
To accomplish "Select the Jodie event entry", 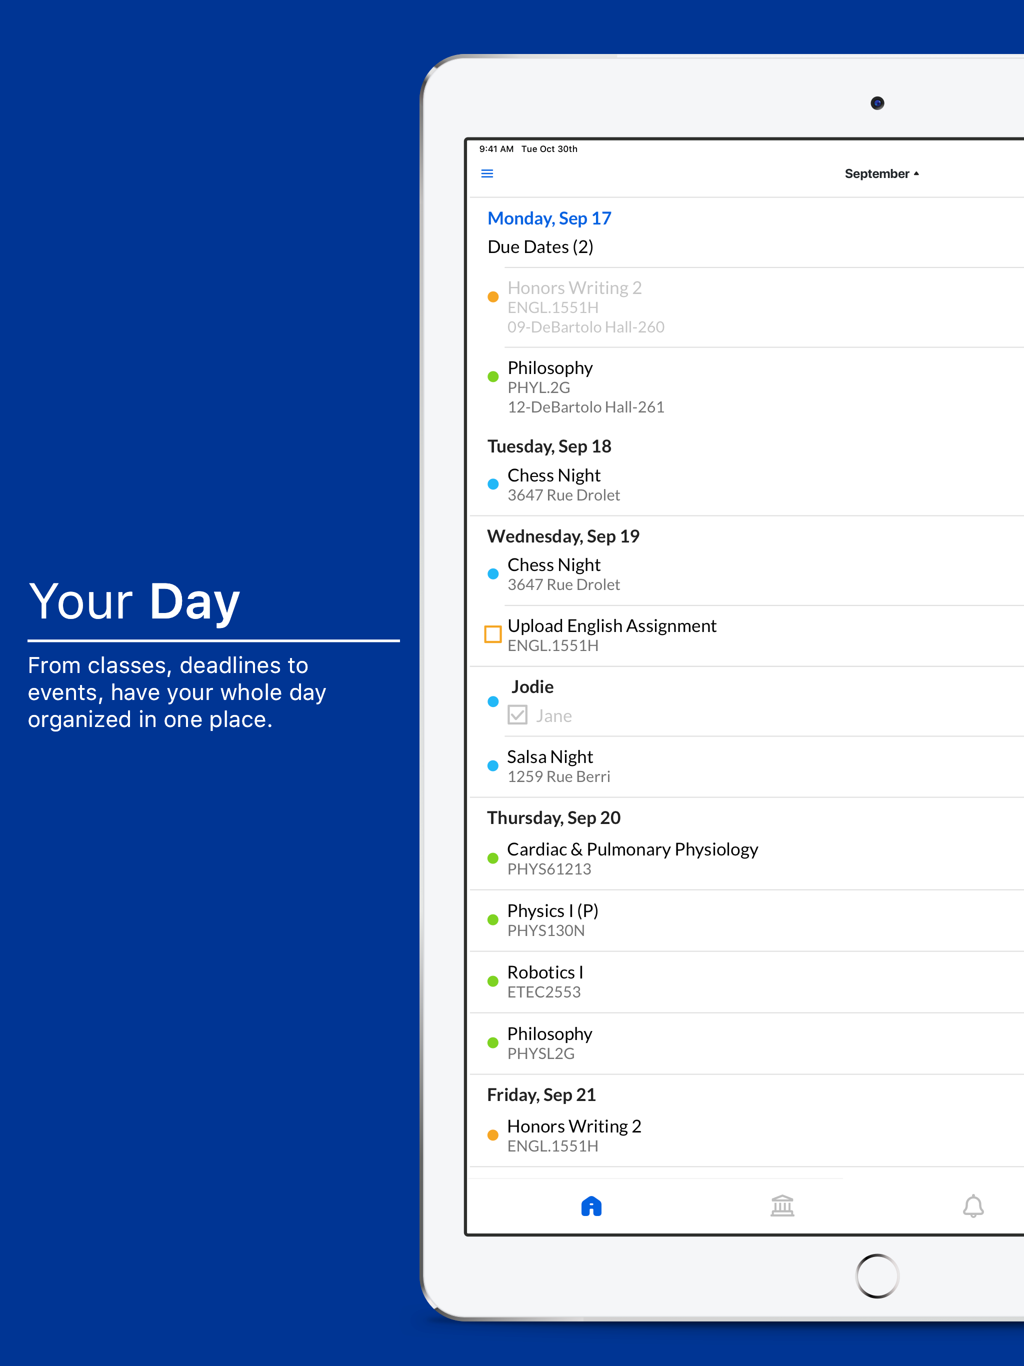I will pyautogui.click(x=532, y=686).
